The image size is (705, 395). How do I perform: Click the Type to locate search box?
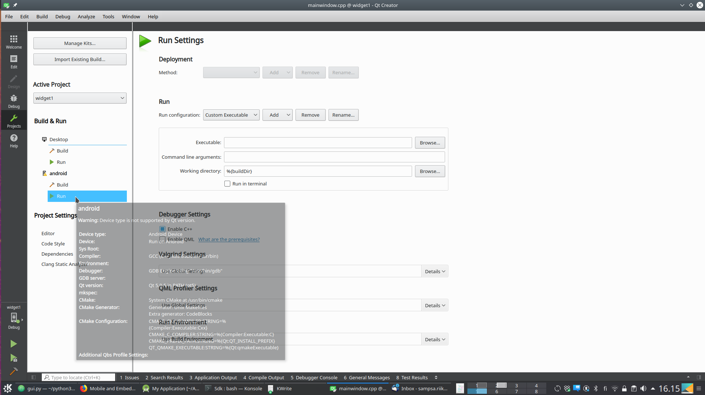click(79, 377)
